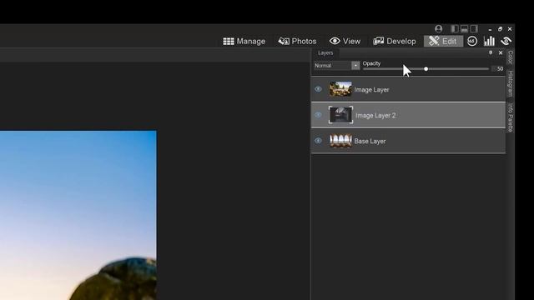Image resolution: width=534 pixels, height=300 pixels.
Task: Click the opacity value field showing 50
Action: point(499,68)
